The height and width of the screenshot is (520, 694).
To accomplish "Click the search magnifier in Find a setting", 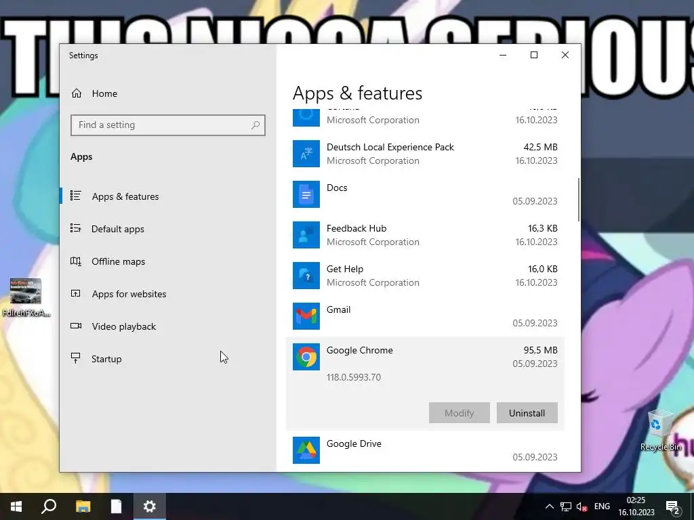I will 256,125.
